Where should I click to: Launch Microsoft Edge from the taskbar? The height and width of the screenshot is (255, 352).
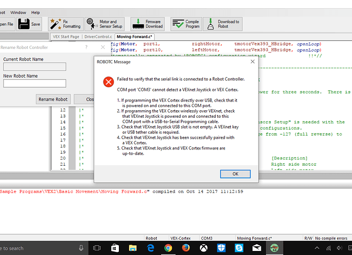(x=150, y=248)
